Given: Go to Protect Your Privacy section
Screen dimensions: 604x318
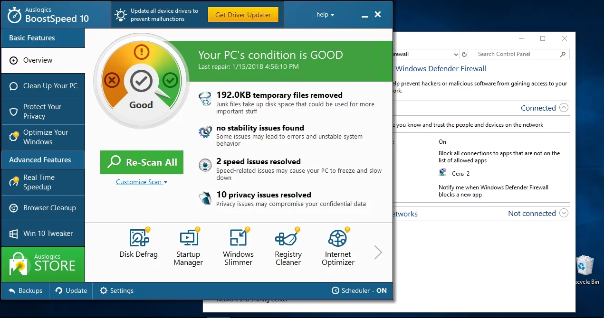Looking at the screenshot, I should pyautogui.click(x=43, y=112).
